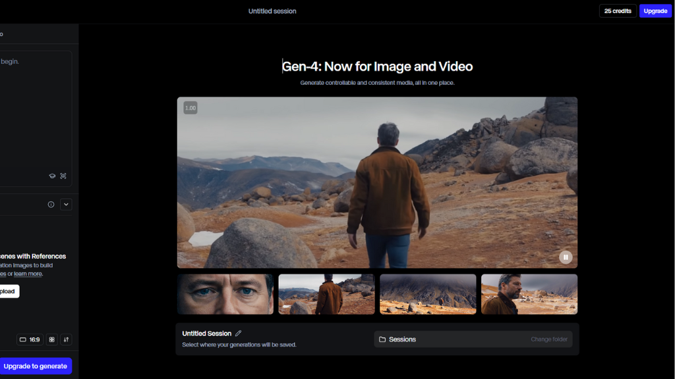The width and height of the screenshot is (675, 379).
Task: Click the Sessions folder icon
Action: [382, 340]
